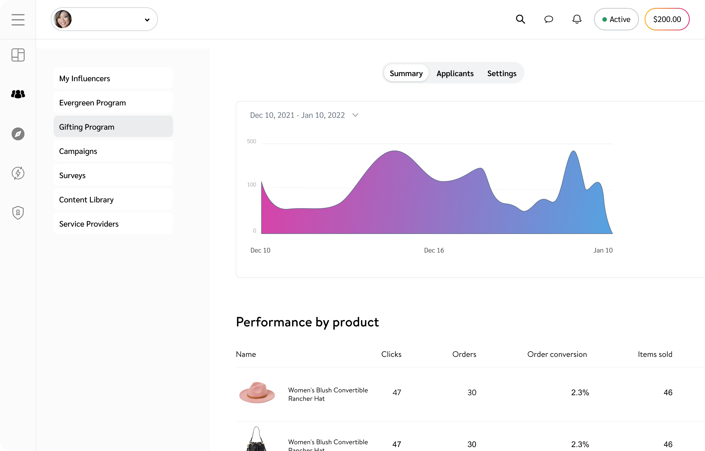Image resolution: width=705 pixels, height=451 pixels.
Task: Click the lightning bolt automation icon
Action: pos(18,173)
